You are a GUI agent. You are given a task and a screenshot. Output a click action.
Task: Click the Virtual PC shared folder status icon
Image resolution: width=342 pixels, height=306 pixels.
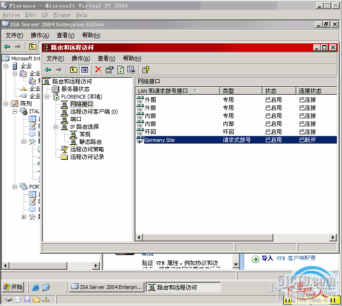point(36,299)
